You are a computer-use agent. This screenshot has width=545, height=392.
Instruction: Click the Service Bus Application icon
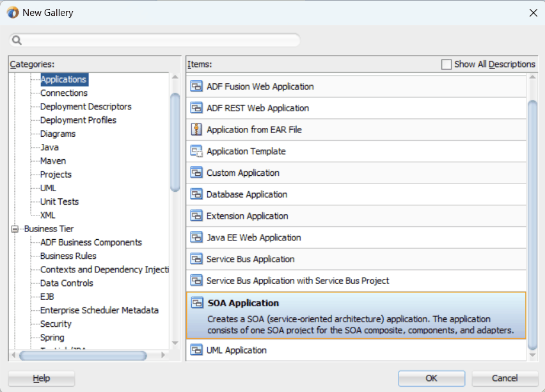(x=196, y=259)
